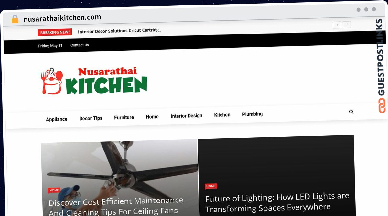Click the Nusarathai Kitchen logo

[x=94, y=81]
